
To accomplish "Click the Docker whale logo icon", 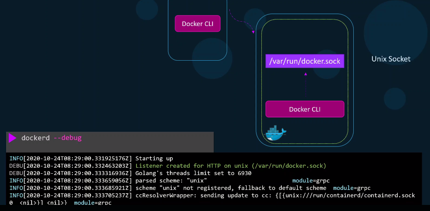I will click(x=276, y=133).
